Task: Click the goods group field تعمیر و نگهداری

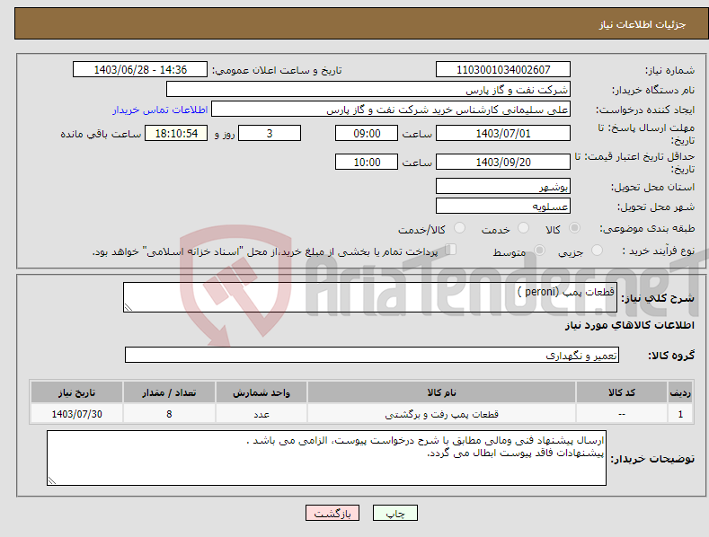Action: 372,356
